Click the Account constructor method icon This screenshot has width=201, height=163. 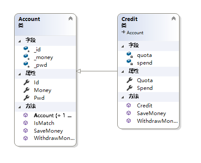point(25,115)
